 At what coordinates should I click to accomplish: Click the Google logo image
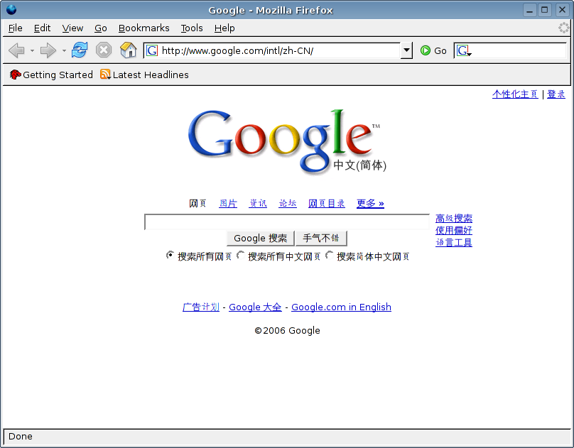[x=287, y=141]
